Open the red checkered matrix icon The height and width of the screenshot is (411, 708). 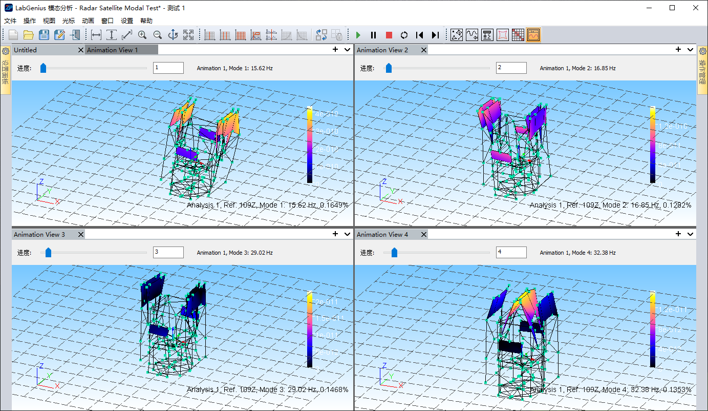(x=518, y=35)
